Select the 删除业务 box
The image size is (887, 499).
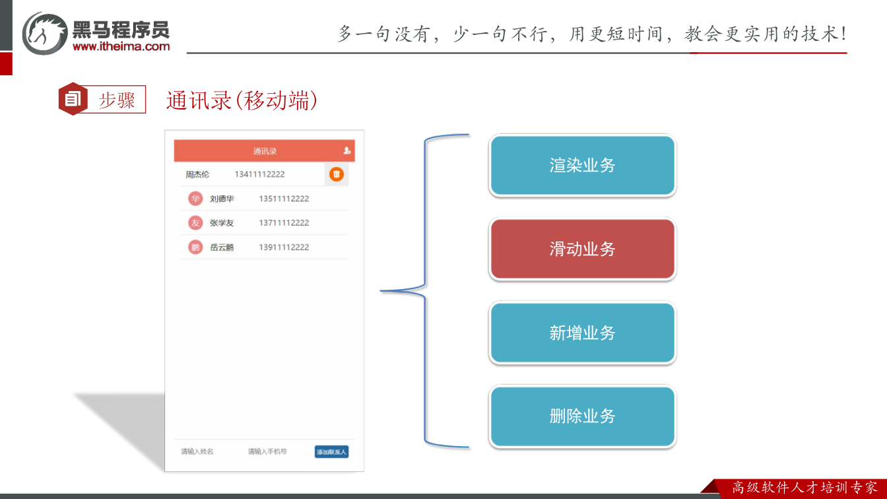click(x=583, y=416)
